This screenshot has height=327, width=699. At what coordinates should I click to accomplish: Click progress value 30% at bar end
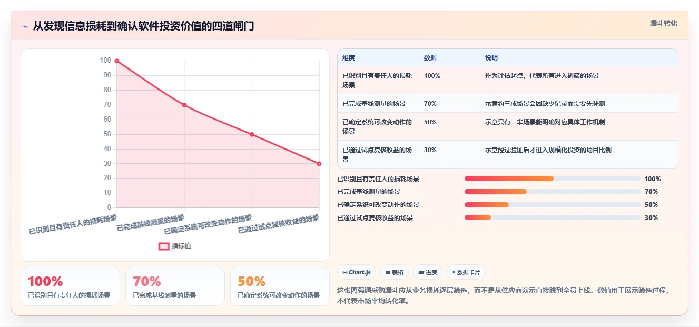pyautogui.click(x=651, y=218)
